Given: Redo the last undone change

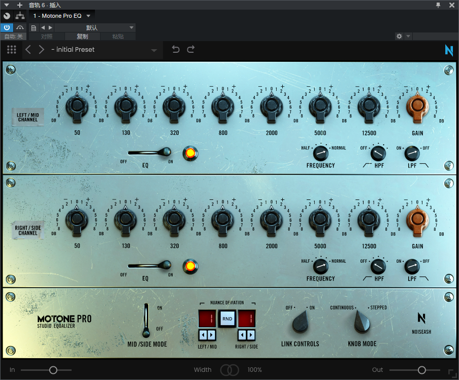Looking at the screenshot, I should pos(191,49).
